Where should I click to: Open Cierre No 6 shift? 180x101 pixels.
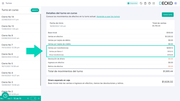point(20,55)
